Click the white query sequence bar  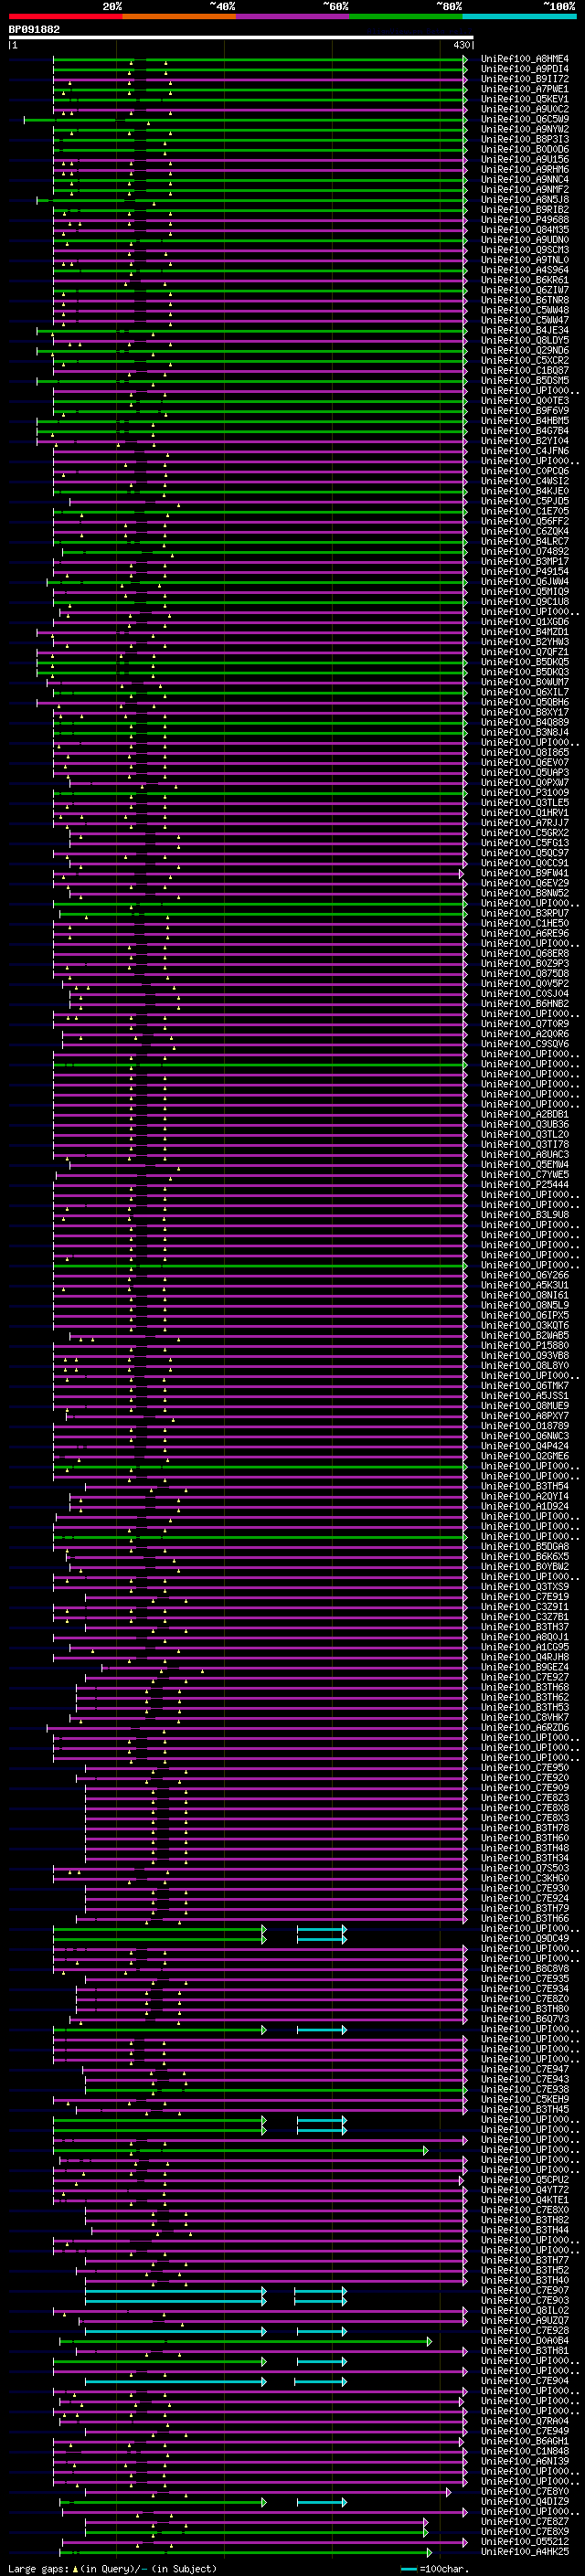pos(241,38)
